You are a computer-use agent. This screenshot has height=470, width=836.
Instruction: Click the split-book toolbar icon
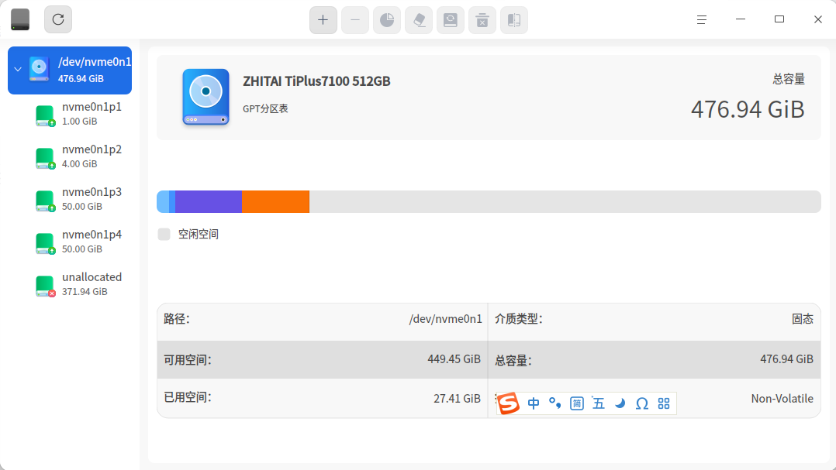pyautogui.click(x=514, y=20)
